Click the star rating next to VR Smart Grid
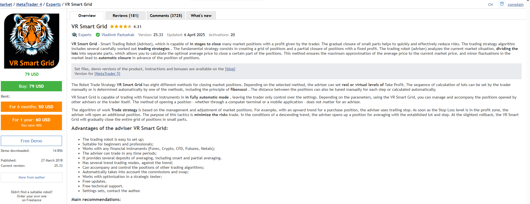 click(121, 27)
